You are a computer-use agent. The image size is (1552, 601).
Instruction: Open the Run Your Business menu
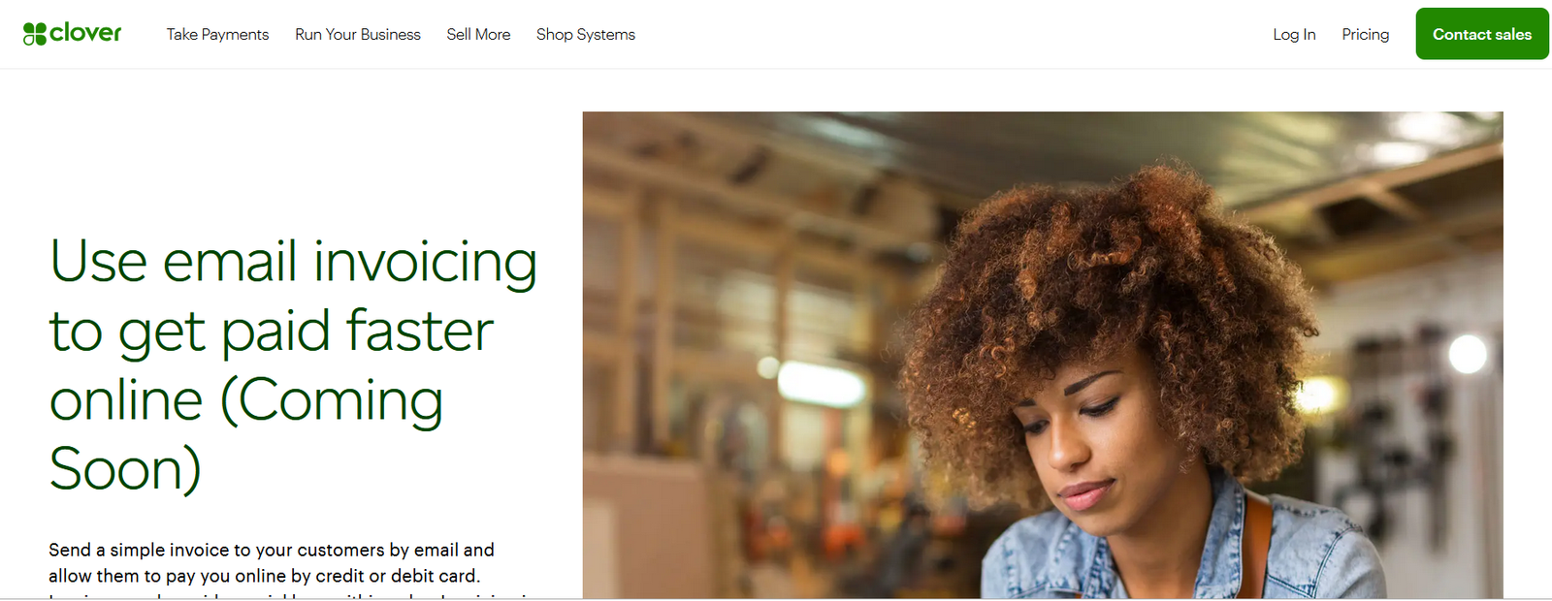click(x=358, y=34)
